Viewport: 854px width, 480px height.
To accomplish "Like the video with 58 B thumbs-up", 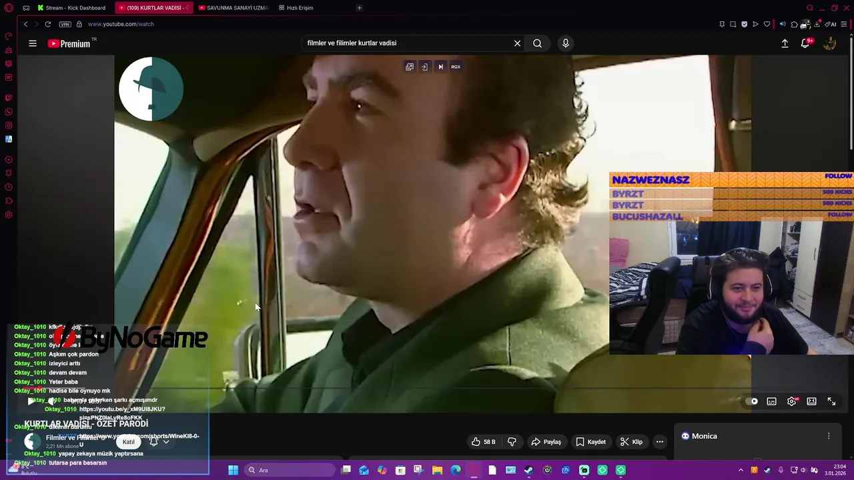I will tap(484, 442).
